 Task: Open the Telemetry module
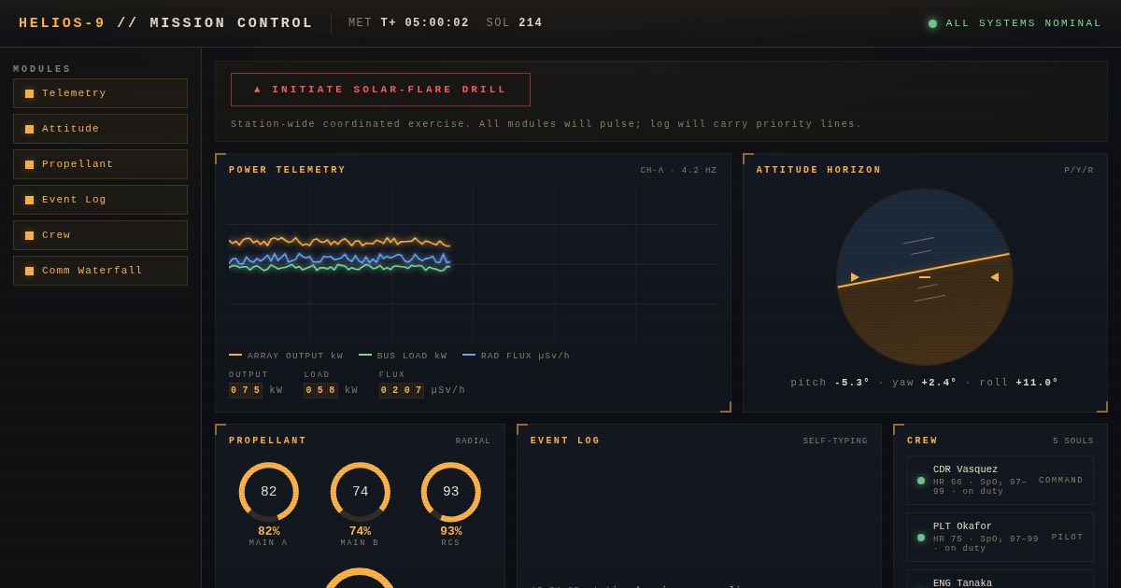tap(100, 93)
